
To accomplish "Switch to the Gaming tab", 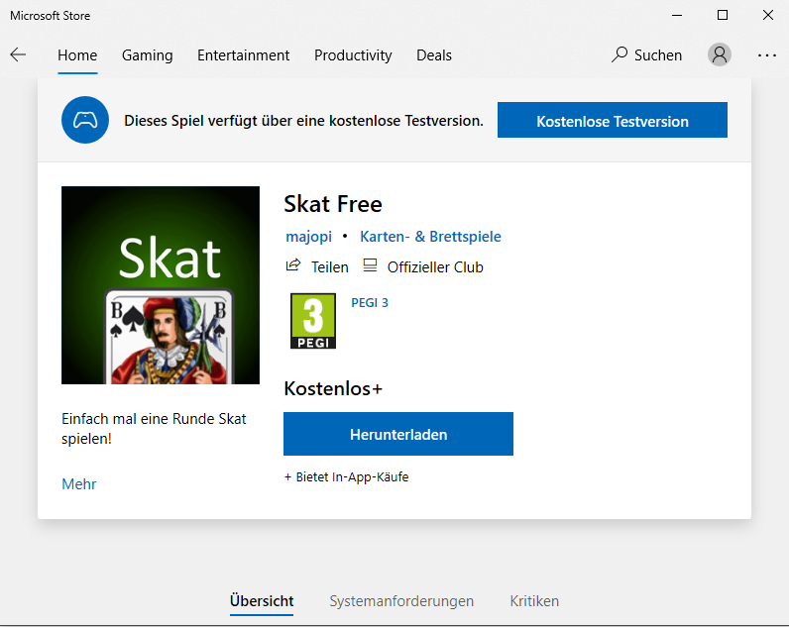I will pos(147,55).
